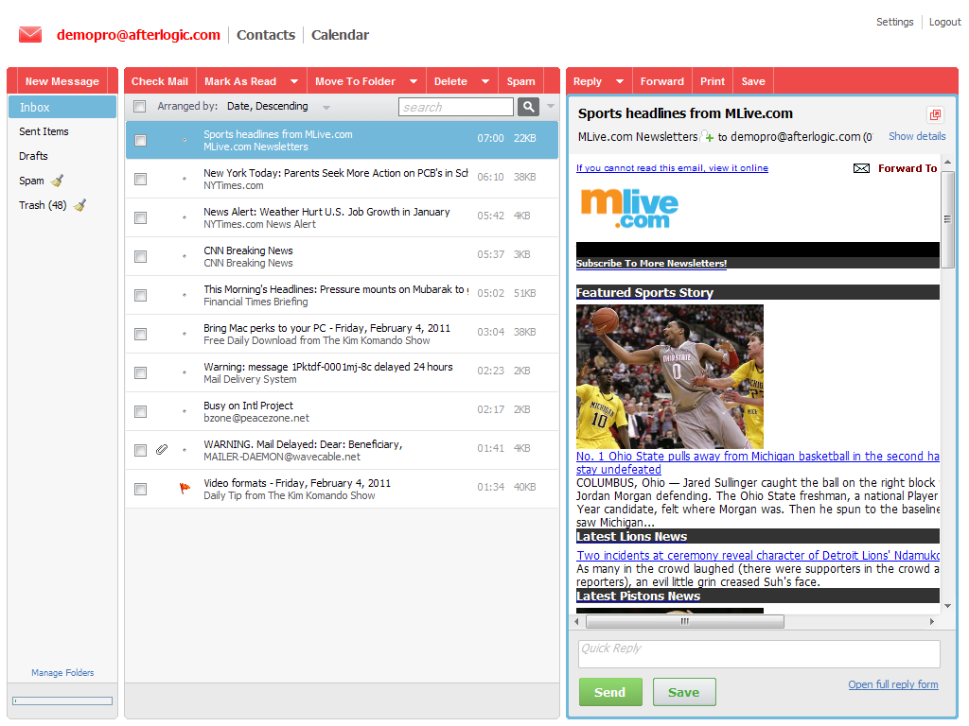Check the CNN Breaking News message checkbox
The width and height of the screenshot is (969, 726).
click(140, 256)
